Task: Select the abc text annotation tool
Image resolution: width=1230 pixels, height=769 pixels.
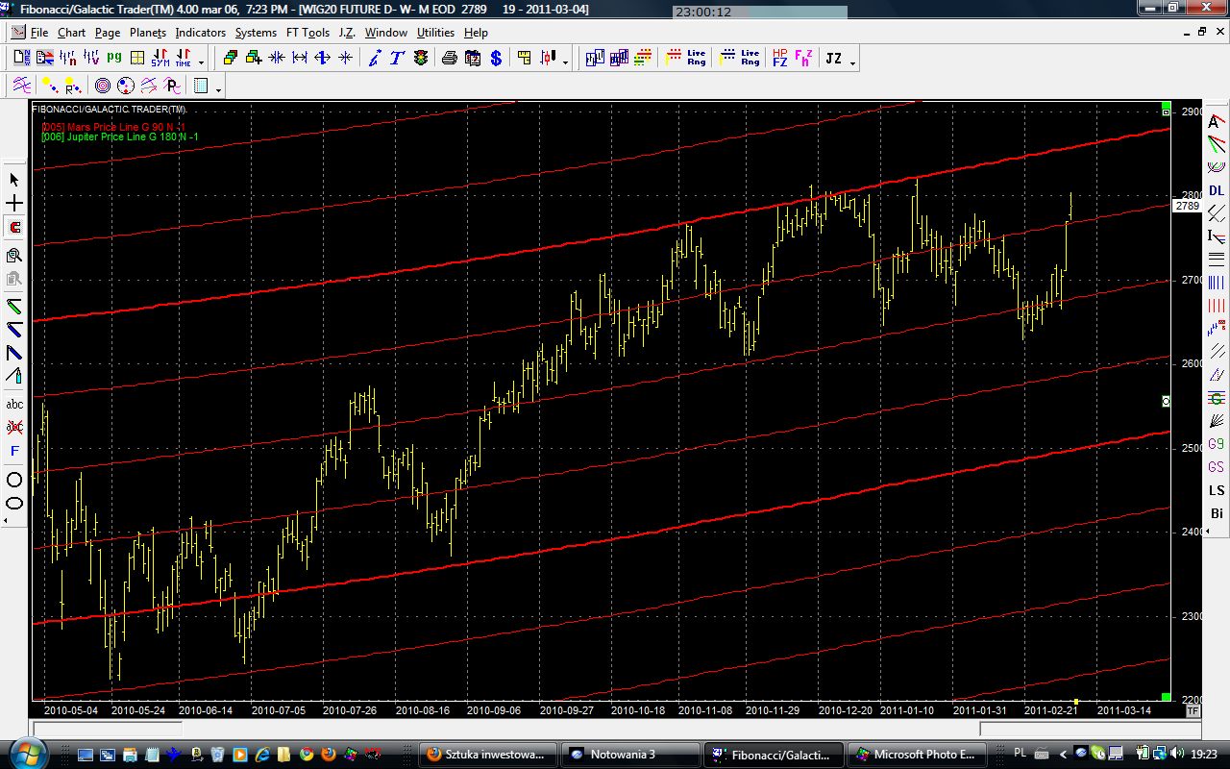Action: point(14,404)
